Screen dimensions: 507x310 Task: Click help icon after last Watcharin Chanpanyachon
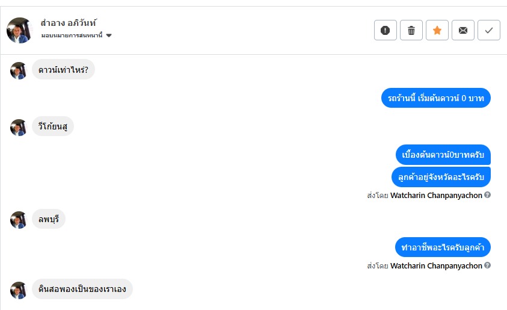tap(488, 265)
